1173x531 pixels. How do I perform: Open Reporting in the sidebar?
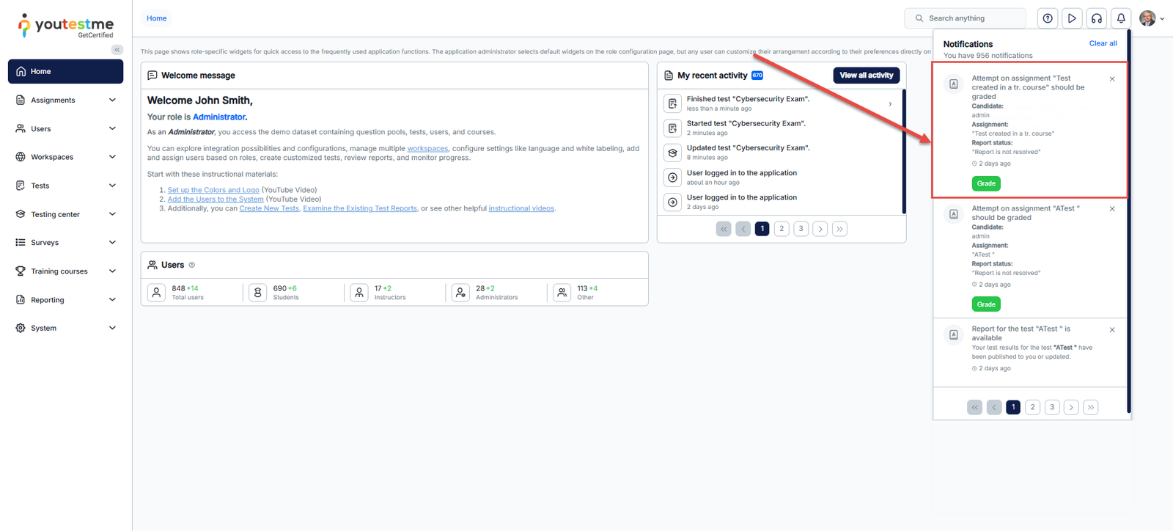65,300
